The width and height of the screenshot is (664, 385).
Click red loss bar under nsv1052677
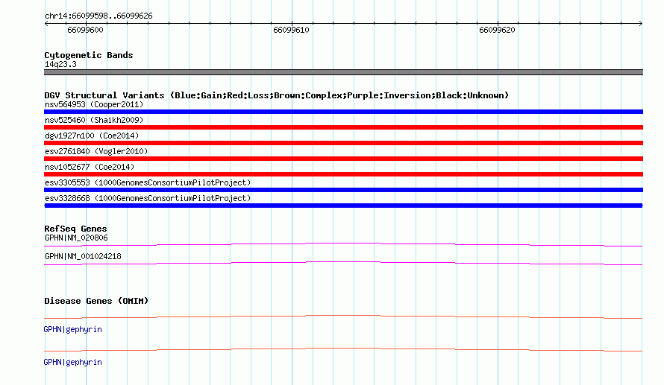click(343, 174)
